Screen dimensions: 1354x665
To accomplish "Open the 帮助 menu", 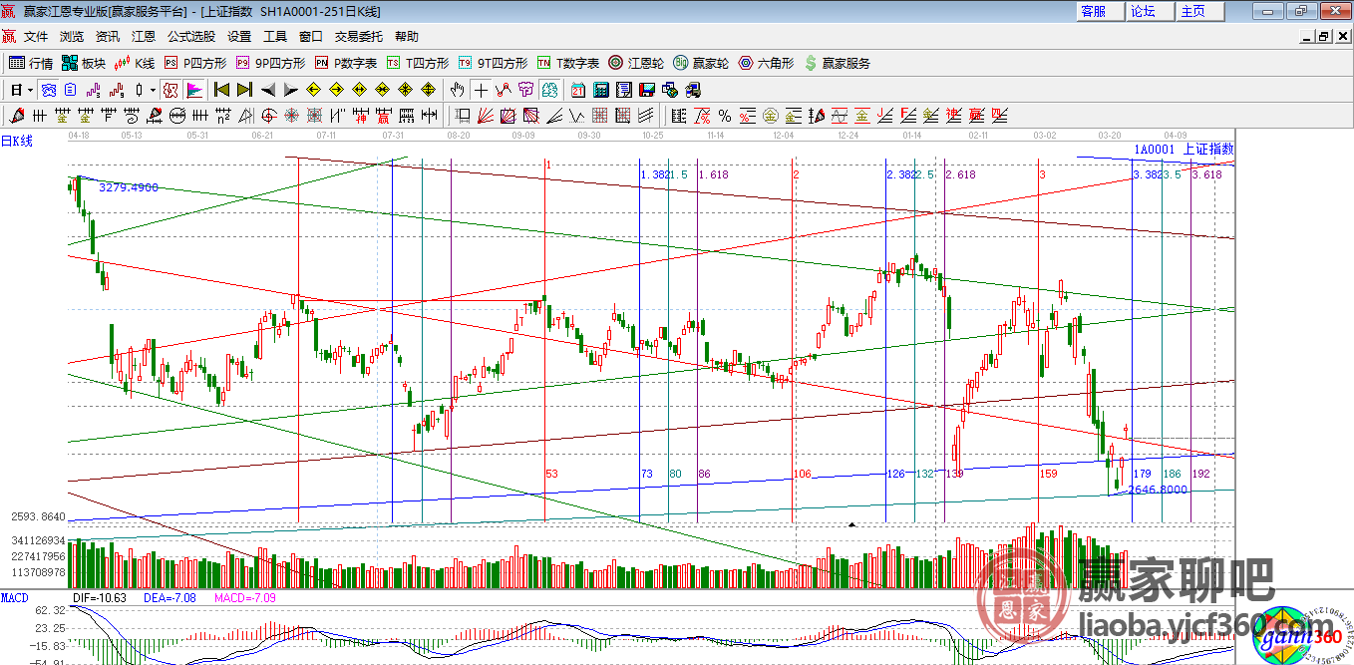I will coord(407,37).
